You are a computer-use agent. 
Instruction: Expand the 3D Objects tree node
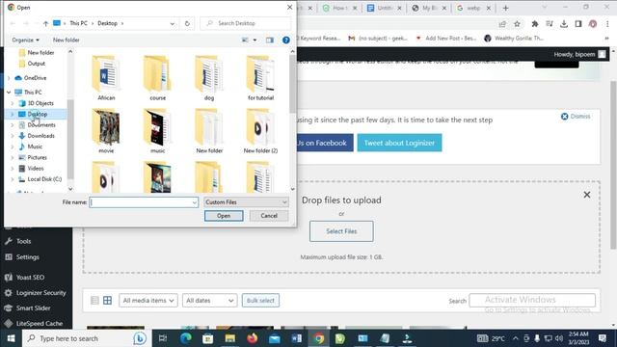coord(13,103)
